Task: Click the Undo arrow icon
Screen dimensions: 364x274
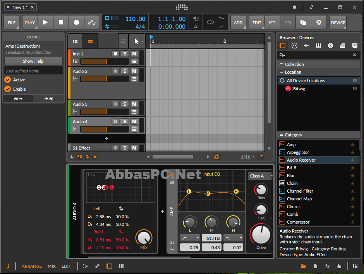Action: (272, 22)
